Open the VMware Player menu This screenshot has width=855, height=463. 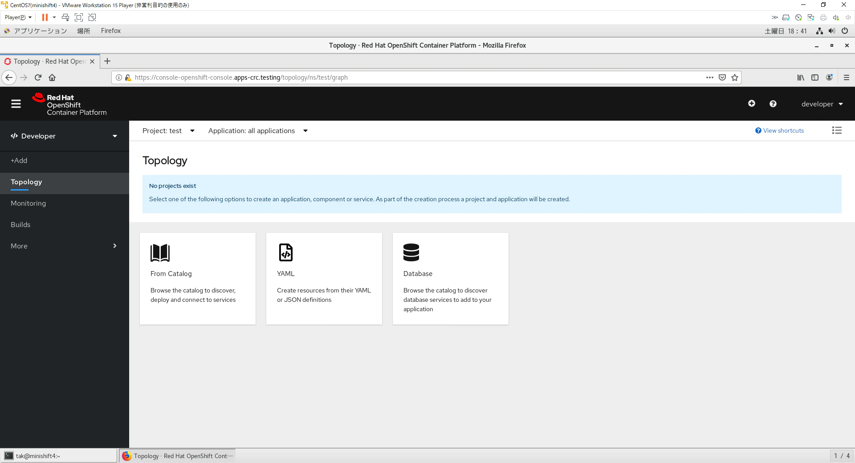18,17
